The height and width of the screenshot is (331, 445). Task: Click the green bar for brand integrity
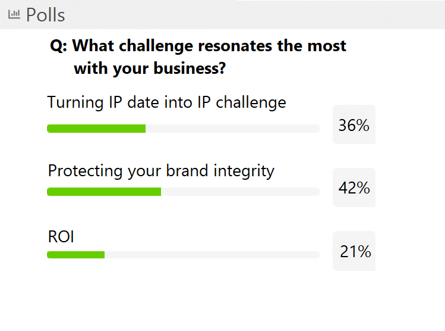coord(104,192)
